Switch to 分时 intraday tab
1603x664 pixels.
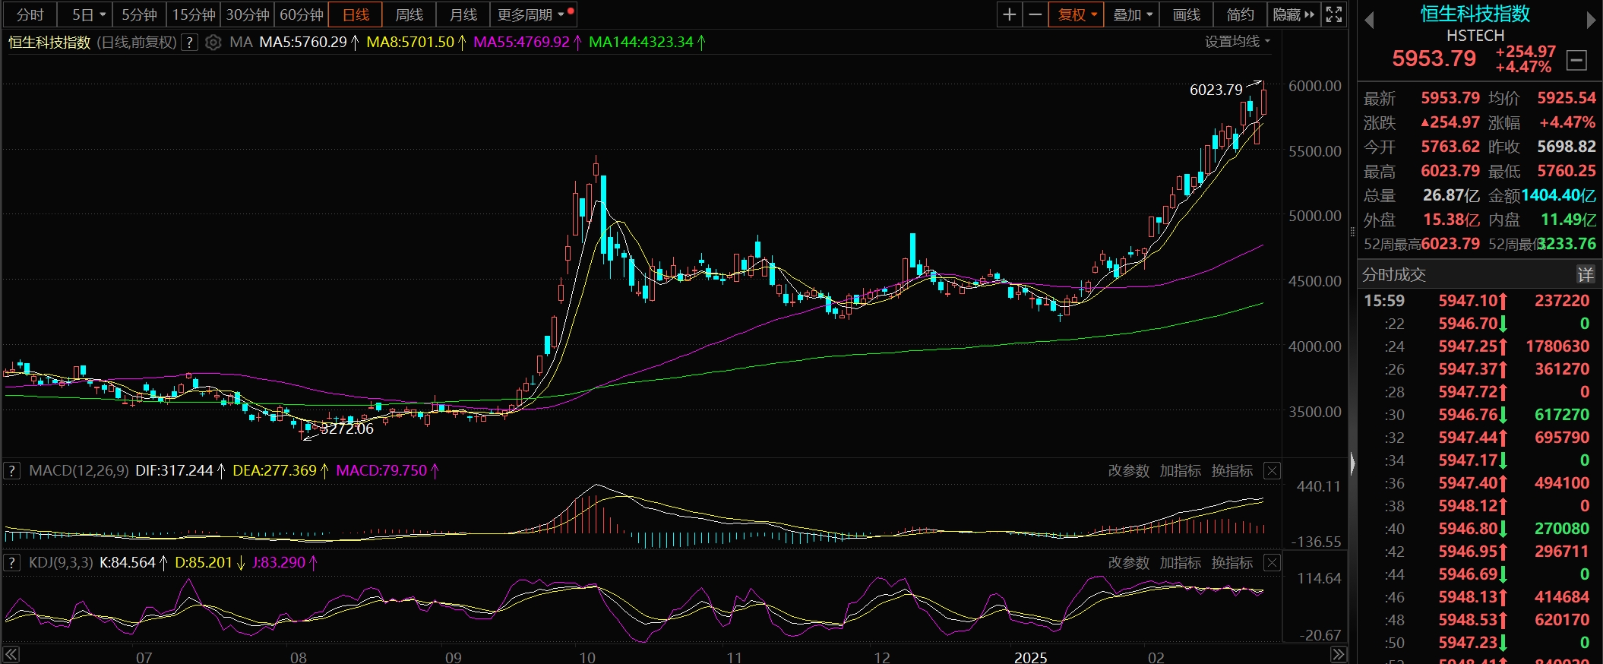[x=30, y=14]
